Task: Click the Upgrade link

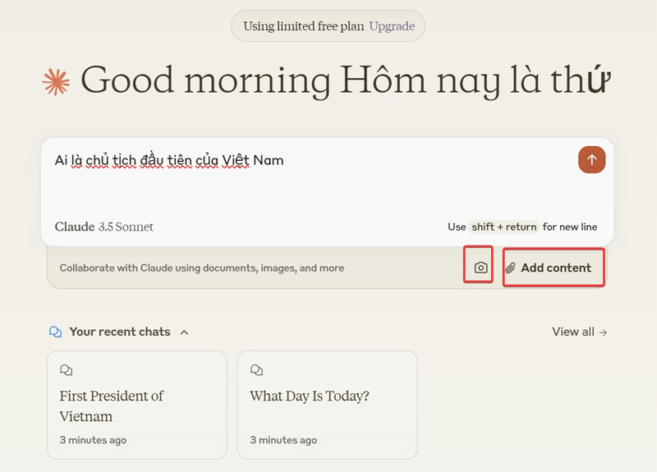Action: [392, 26]
